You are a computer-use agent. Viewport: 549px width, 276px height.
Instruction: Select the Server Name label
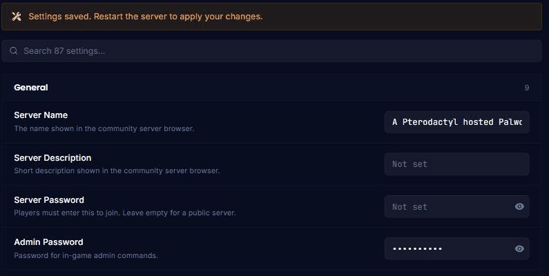tap(41, 115)
